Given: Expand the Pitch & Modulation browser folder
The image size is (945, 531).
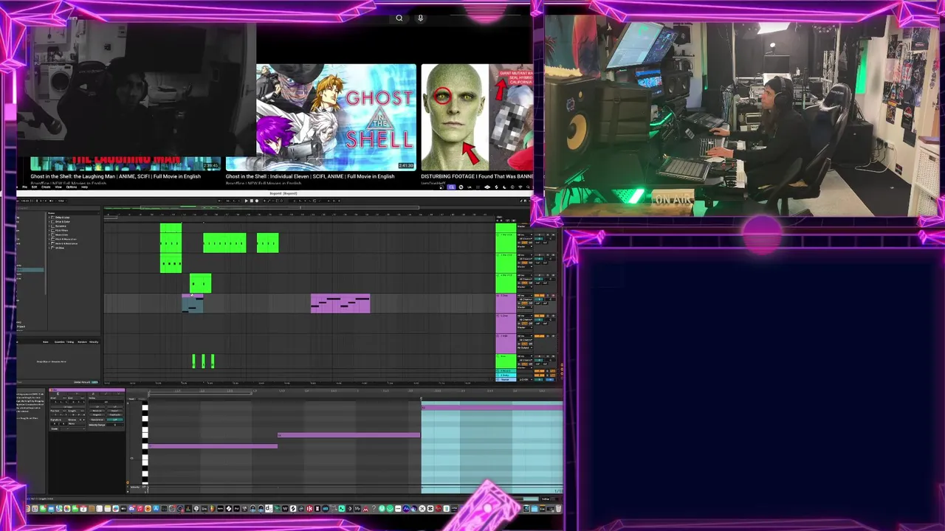Looking at the screenshot, I should [49, 240].
